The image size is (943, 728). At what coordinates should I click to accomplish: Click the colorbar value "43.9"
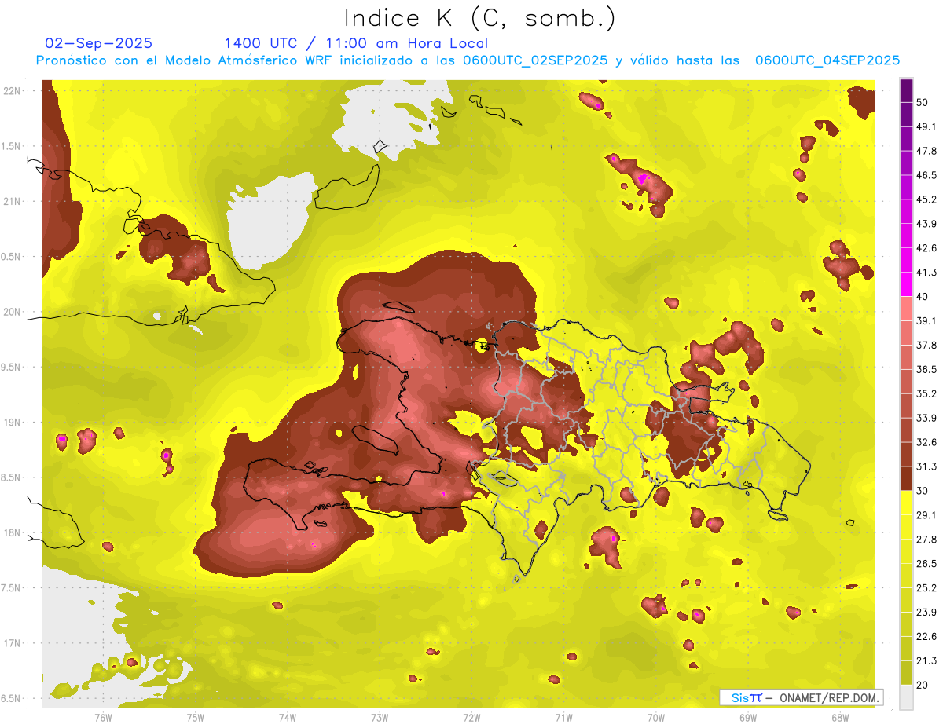926,224
